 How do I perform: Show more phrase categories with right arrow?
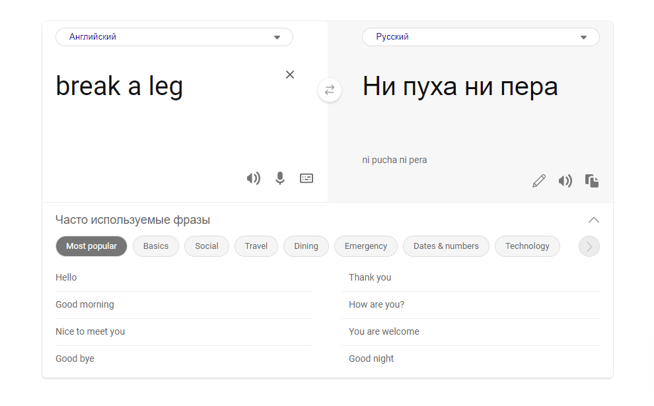(x=589, y=246)
